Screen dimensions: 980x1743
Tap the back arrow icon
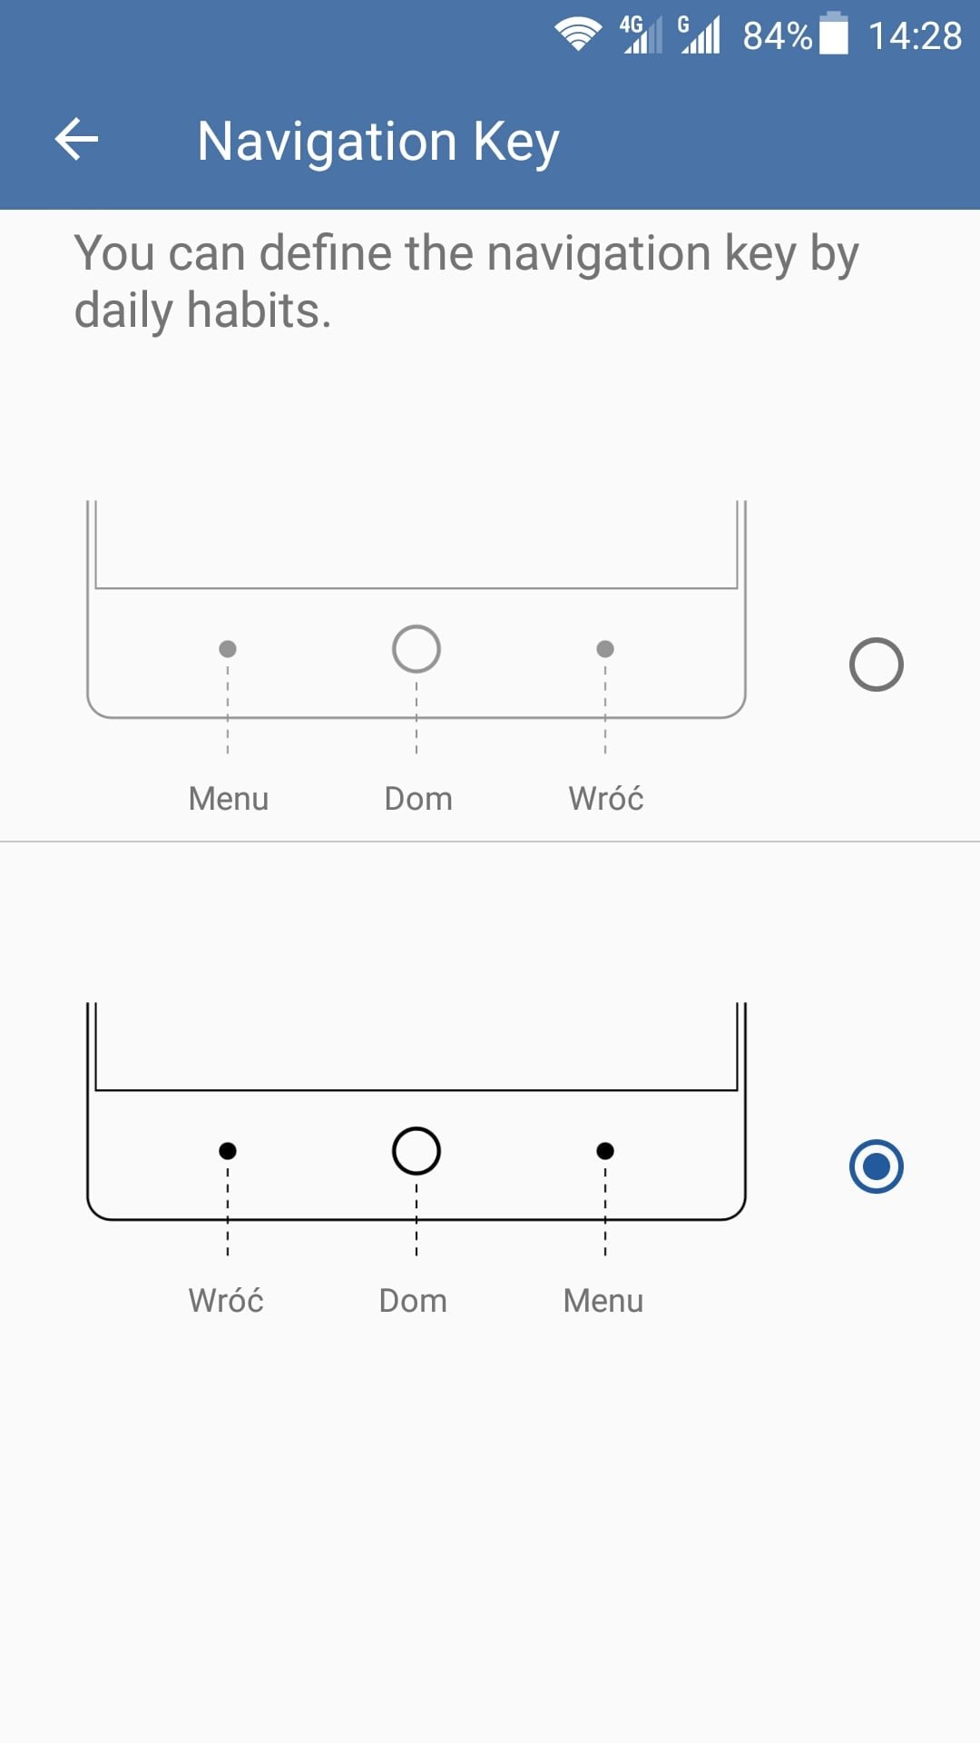[77, 140]
